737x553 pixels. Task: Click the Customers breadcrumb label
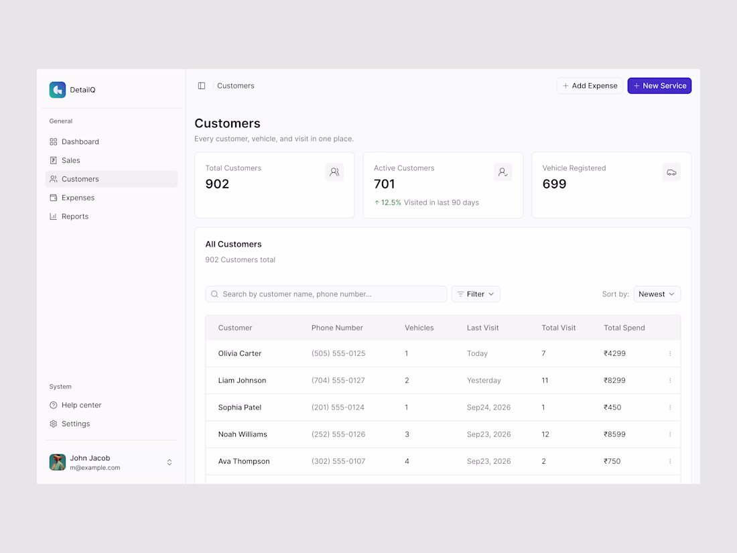point(235,86)
